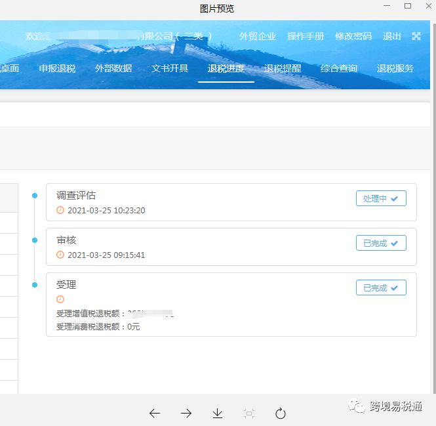Go to the 退税提醒 tab
The image size is (436, 426).
[x=283, y=68]
